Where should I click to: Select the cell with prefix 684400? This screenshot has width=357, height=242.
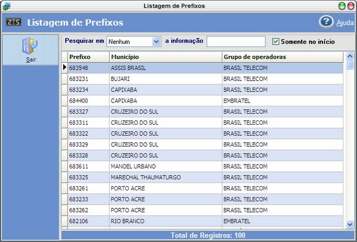click(x=88, y=101)
